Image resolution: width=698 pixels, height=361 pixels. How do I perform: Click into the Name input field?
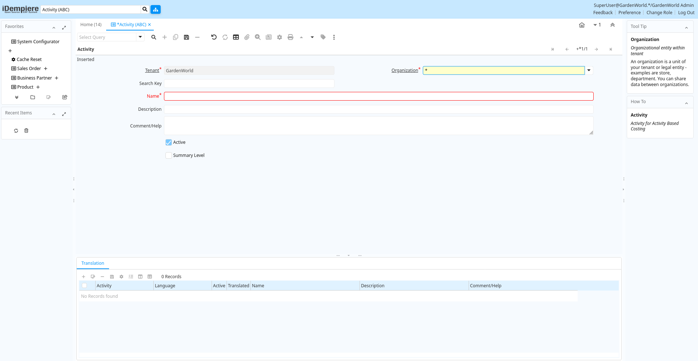(378, 96)
